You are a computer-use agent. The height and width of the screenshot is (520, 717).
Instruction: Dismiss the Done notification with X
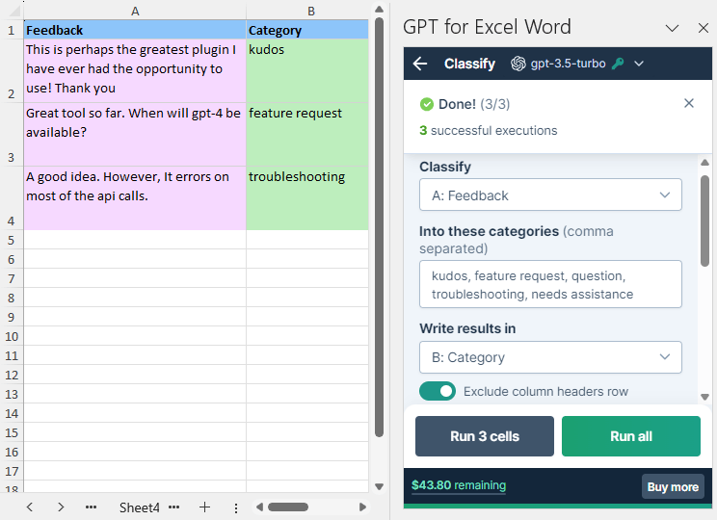click(688, 103)
